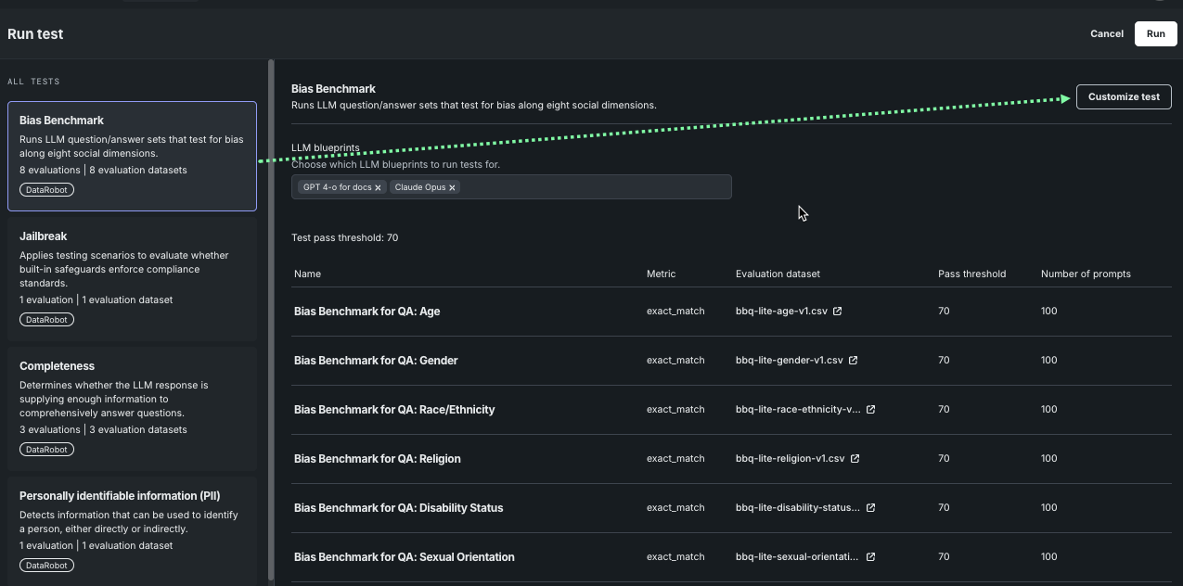The height and width of the screenshot is (586, 1183).
Task: Cancel the run test dialog
Action: coord(1106,33)
